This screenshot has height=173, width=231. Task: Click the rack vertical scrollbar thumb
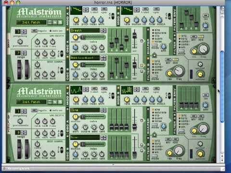pyautogui.click(x=222, y=86)
